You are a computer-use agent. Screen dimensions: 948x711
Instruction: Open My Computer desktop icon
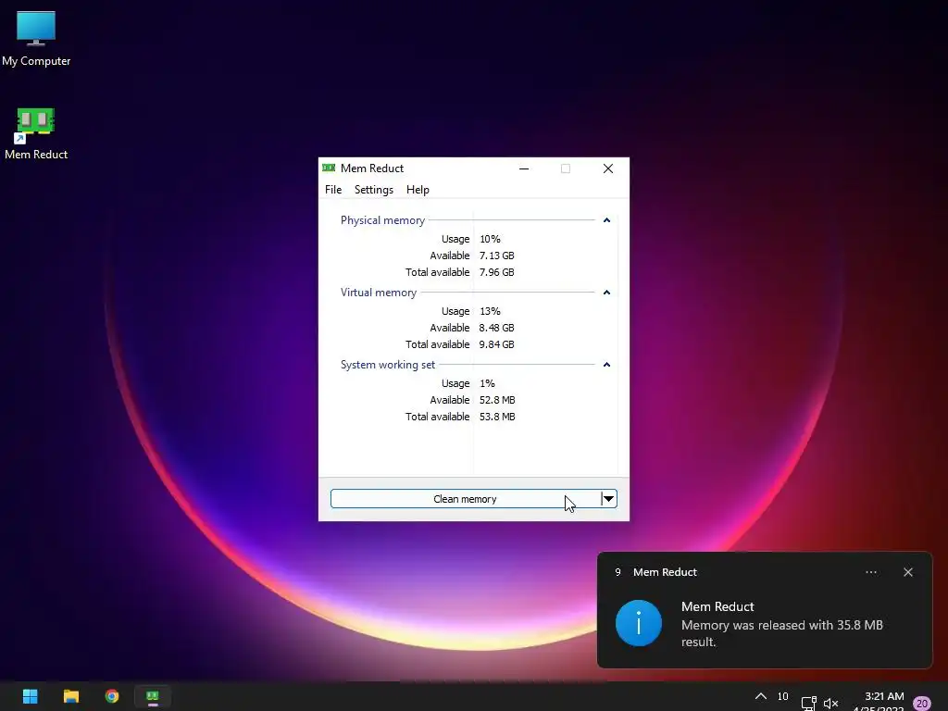(x=36, y=38)
